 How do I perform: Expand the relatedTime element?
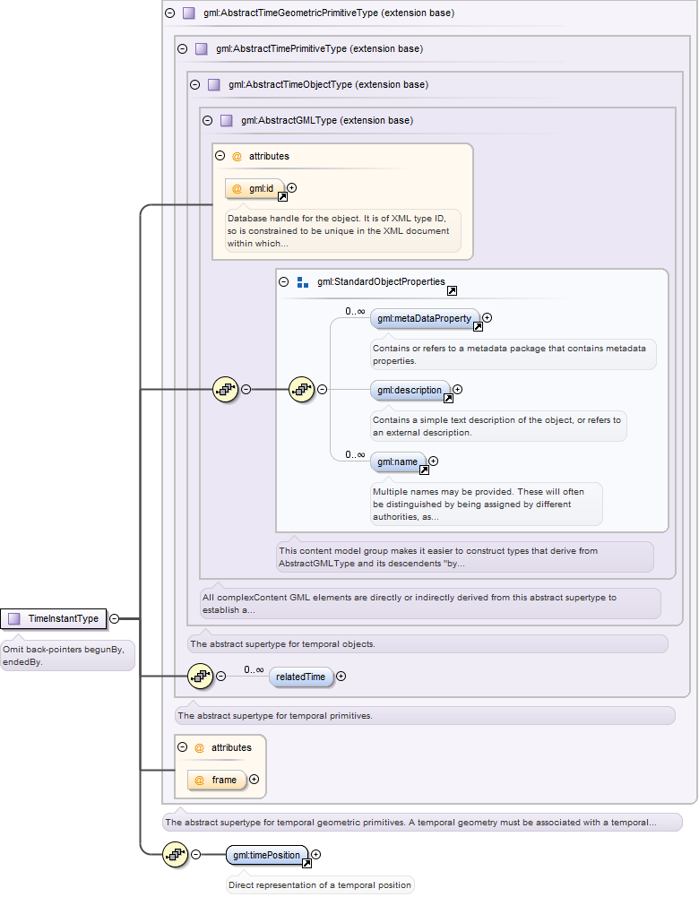(341, 677)
